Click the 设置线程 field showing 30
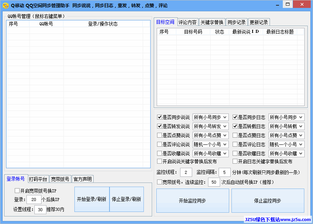 [x=40, y=210]
